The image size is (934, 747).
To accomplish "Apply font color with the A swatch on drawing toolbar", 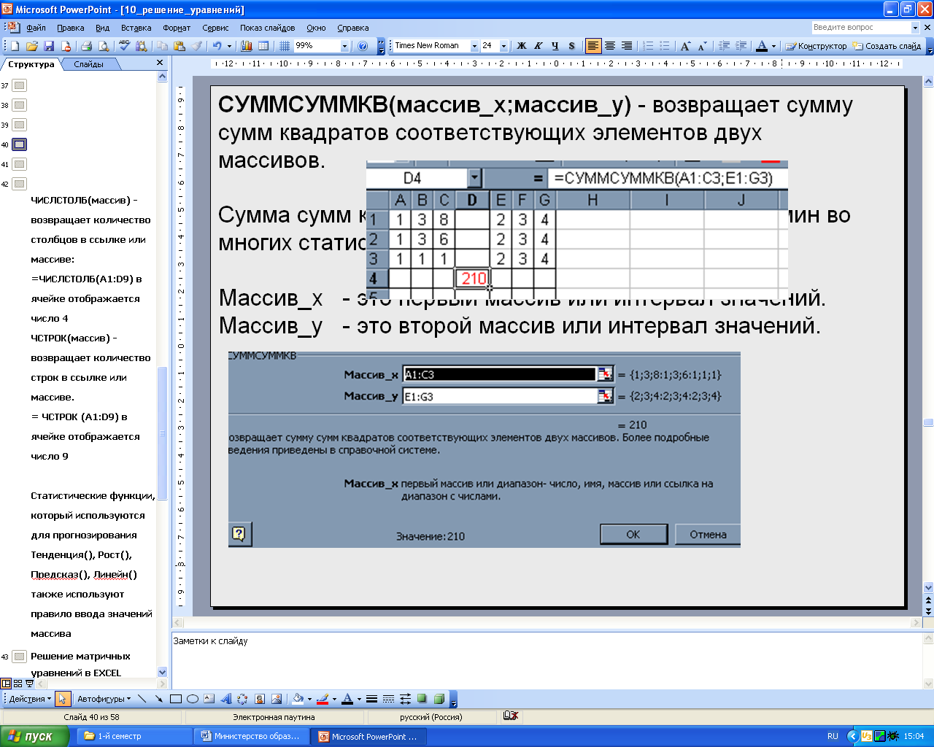I will tap(347, 699).
